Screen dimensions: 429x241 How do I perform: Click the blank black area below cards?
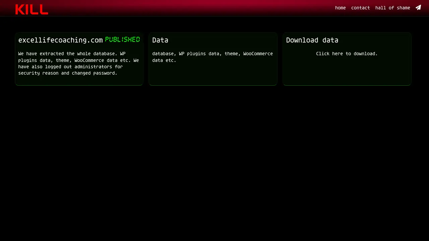214,161
